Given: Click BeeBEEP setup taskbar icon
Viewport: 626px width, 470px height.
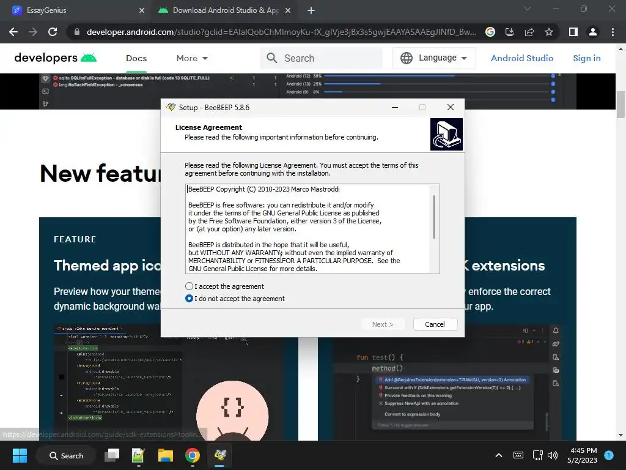Looking at the screenshot, I should tap(219, 455).
